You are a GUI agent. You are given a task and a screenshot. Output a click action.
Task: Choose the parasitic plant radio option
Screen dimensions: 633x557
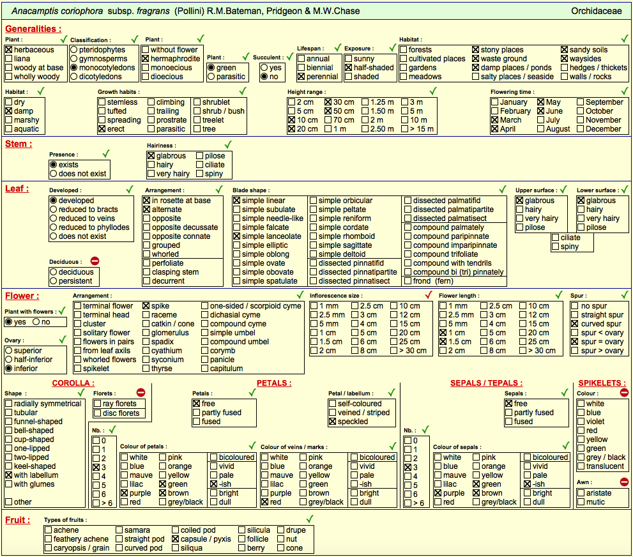(211, 76)
